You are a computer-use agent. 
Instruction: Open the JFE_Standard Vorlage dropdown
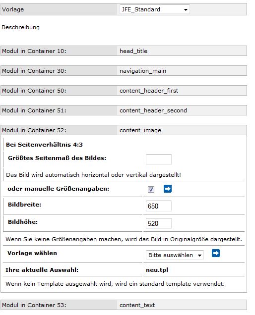tap(155, 9)
